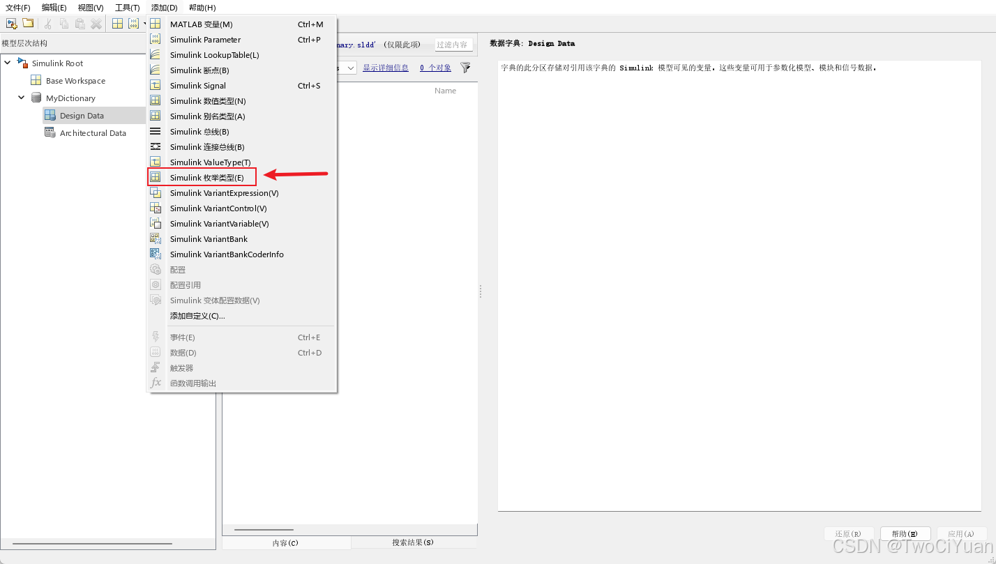
Task: Collapse the Simulink Root tree node
Action: (x=8, y=63)
